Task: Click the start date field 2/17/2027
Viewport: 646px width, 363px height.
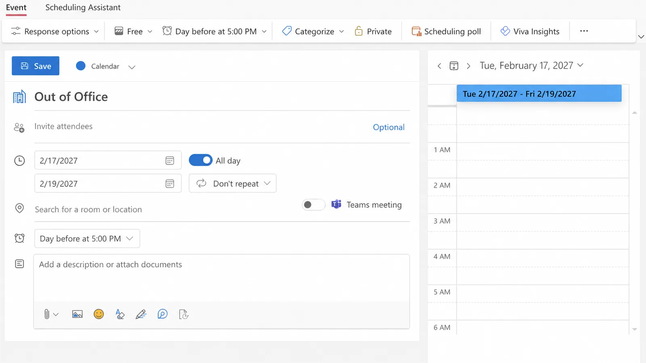Action: (x=108, y=160)
